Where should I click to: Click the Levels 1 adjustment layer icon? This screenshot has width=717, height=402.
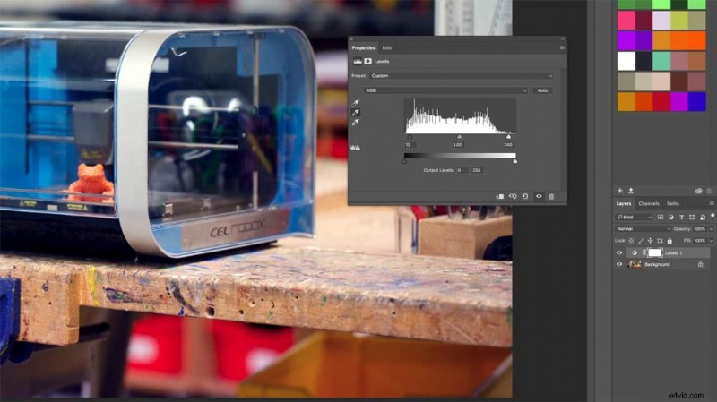635,252
